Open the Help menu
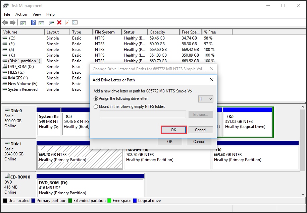307x213 pixels. [x=50, y=14]
